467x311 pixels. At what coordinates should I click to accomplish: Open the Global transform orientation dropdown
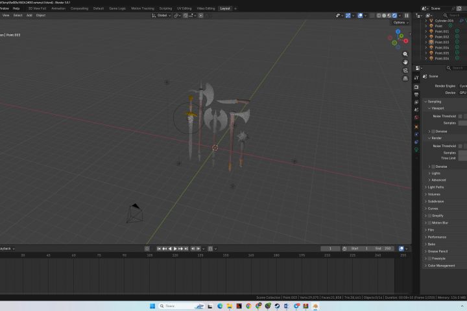[162, 16]
